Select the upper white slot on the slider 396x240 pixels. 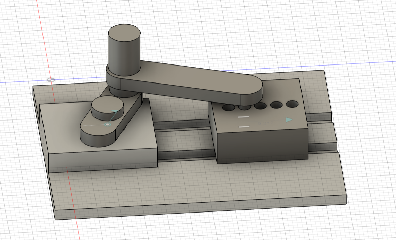(244, 117)
